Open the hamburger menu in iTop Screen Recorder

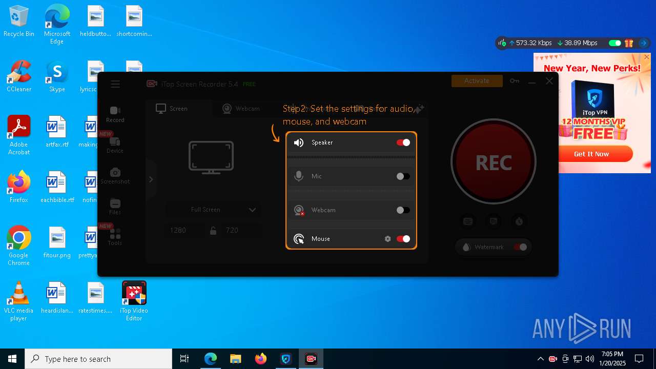click(x=115, y=84)
